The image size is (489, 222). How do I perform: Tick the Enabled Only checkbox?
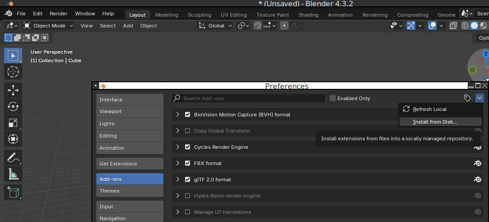point(333,98)
